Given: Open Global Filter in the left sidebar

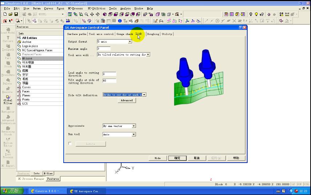Looking at the screenshot, I should point(8,100).
